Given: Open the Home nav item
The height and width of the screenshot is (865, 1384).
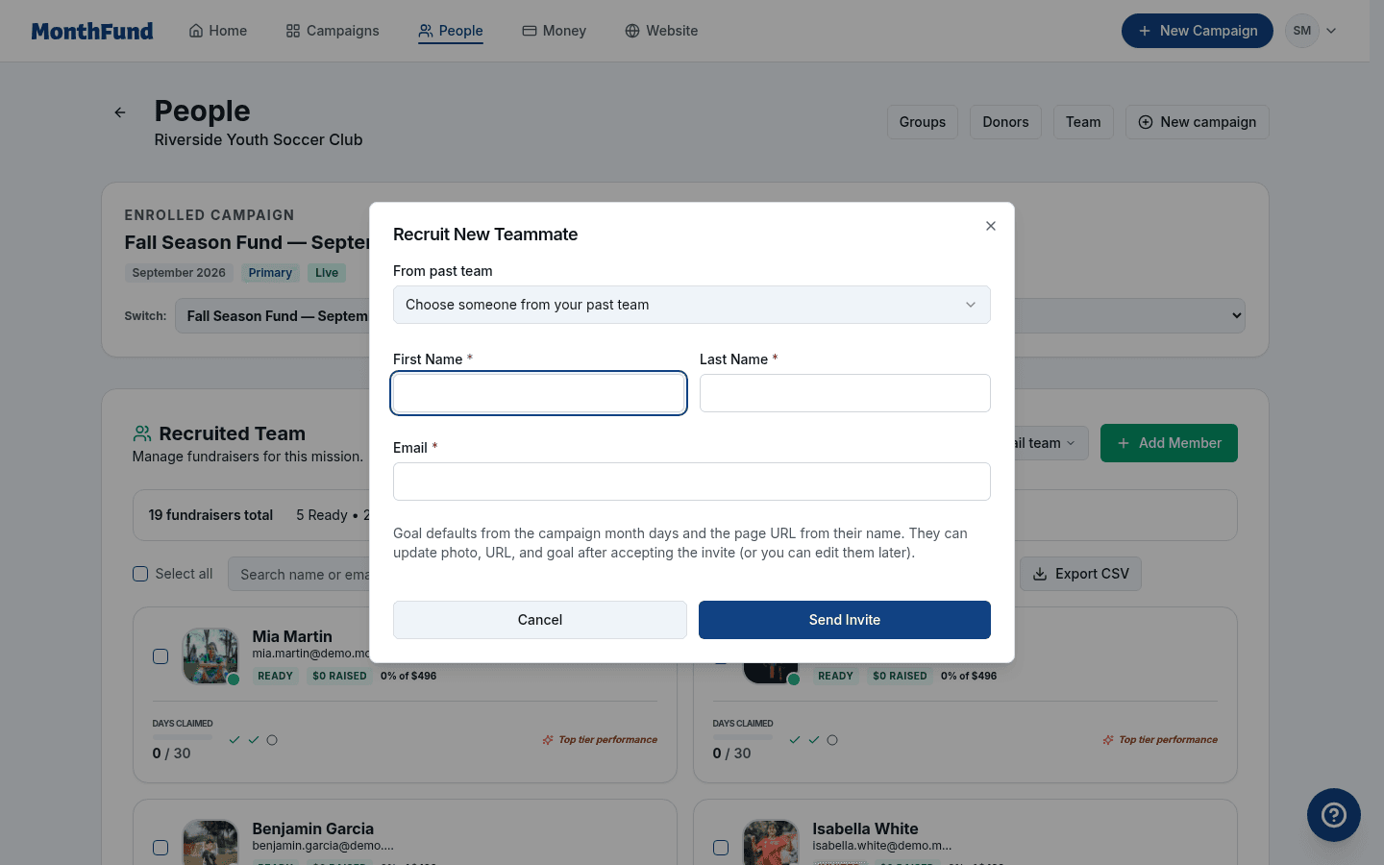Looking at the screenshot, I should click(218, 31).
